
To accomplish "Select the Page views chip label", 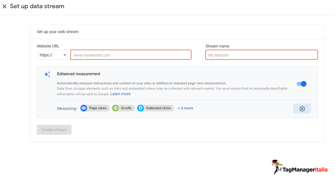I will tap(98, 108).
